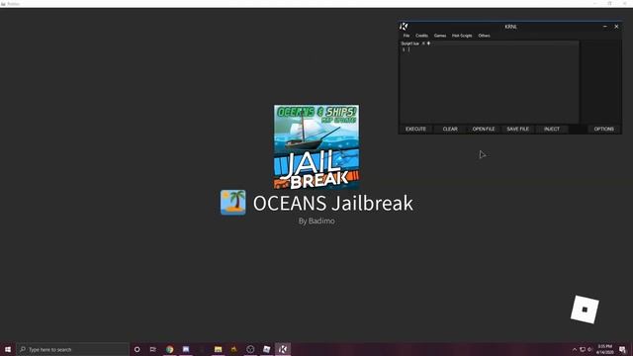633x356 pixels.
Task: Open the OPTIONS button in KRNL
Action: 603,129
